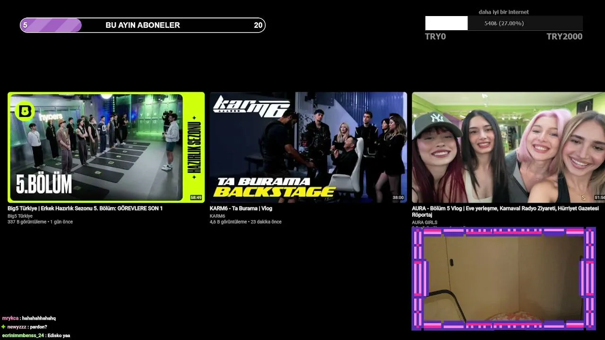Click the 'TRY0' goal start label

(435, 36)
